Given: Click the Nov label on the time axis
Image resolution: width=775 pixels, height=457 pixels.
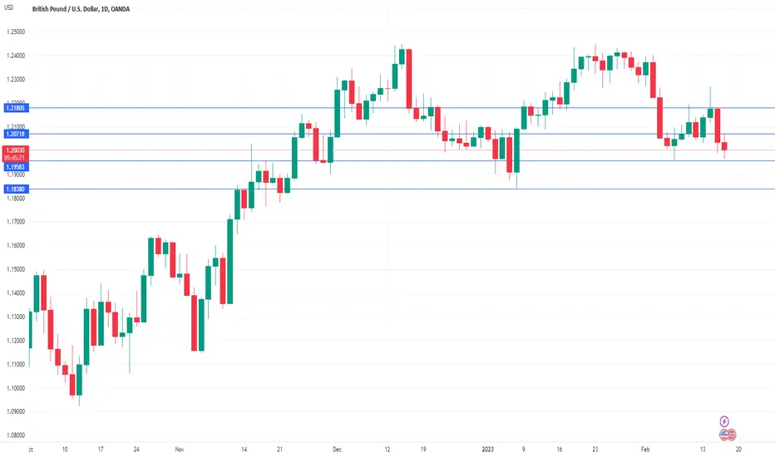Looking at the screenshot, I should pos(180,449).
